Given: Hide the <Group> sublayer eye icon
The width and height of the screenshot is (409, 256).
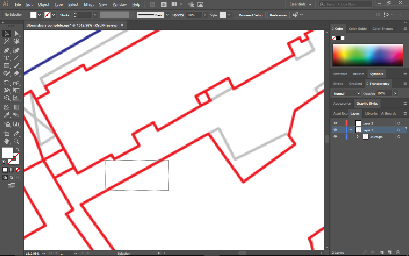Looking at the screenshot, I should click(x=335, y=137).
